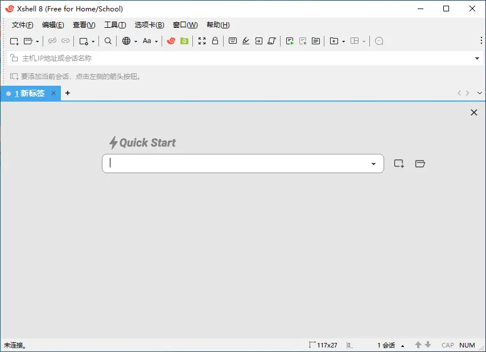
Task: Click the keyboard key-mapping icon
Action: [x=233, y=41]
